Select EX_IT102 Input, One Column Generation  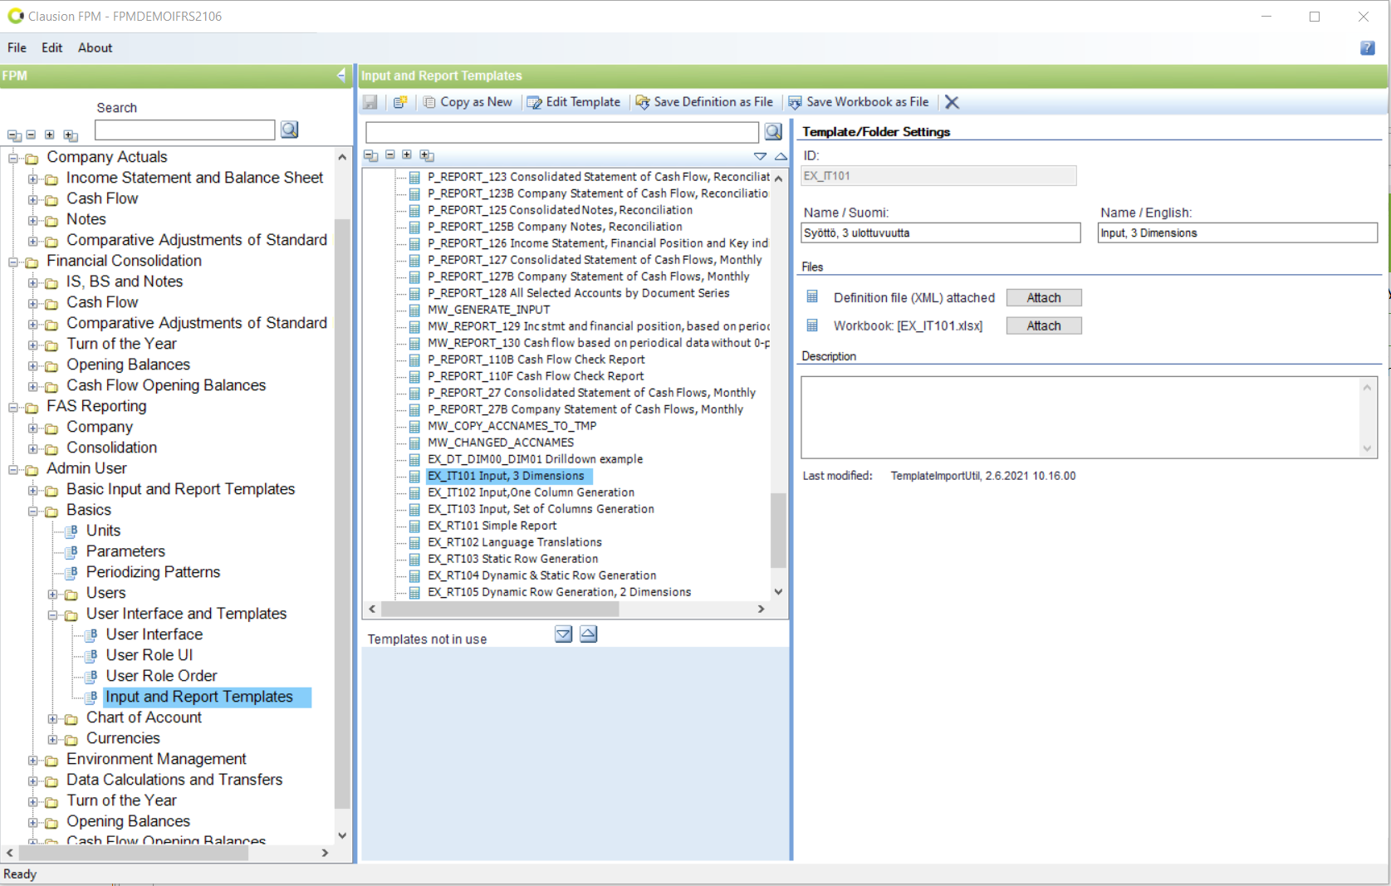click(531, 492)
